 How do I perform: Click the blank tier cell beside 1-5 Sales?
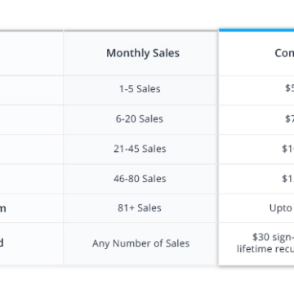tap(32, 90)
